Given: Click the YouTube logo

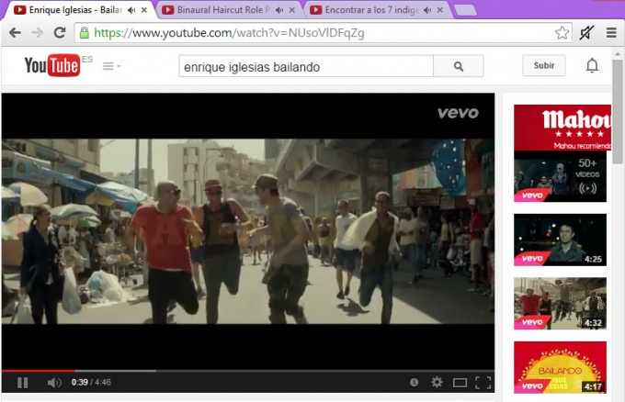Looking at the screenshot, I should coord(52,65).
